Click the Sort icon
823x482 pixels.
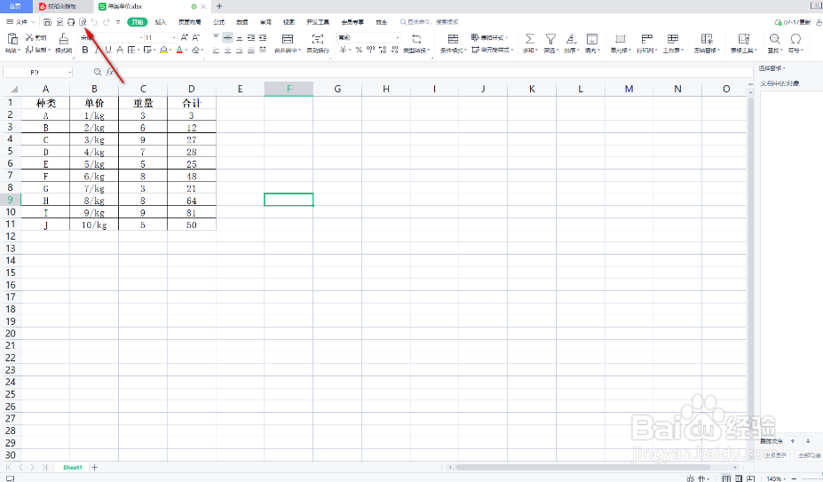(x=571, y=39)
